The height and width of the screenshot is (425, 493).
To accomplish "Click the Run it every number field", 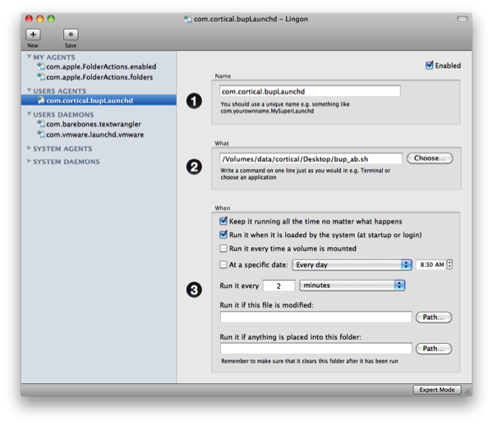I will point(279,286).
